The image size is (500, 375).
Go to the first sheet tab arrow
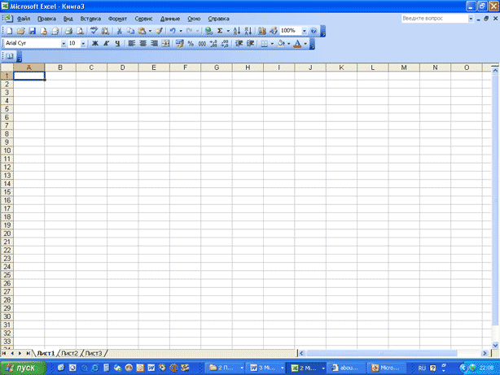pos(4,353)
